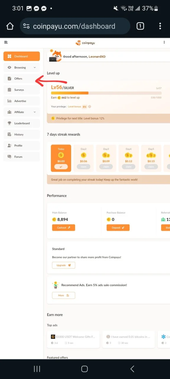The height and width of the screenshot is (379, 170).
Task: Click the level progress bar
Action: 106,93
